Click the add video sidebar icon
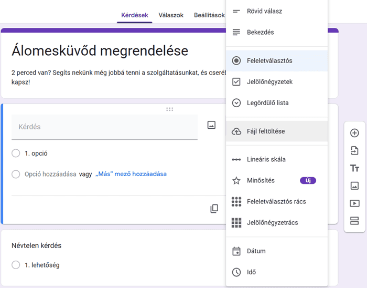 [x=354, y=203]
